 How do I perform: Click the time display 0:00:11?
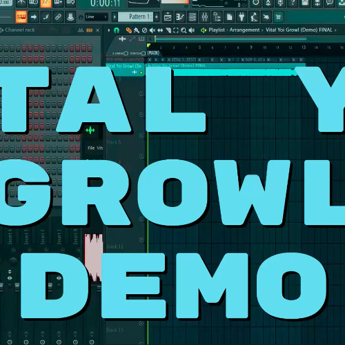pyautogui.click(x=106, y=3)
